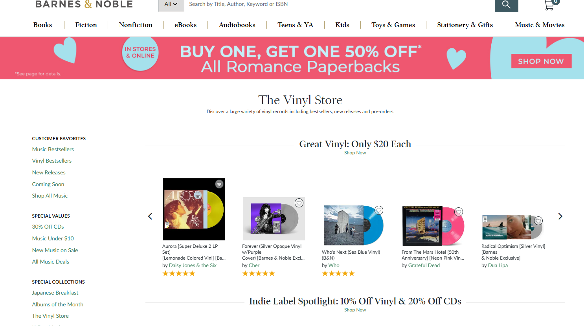
Task: Click the 30% Off CDs link
Action: click(x=48, y=227)
